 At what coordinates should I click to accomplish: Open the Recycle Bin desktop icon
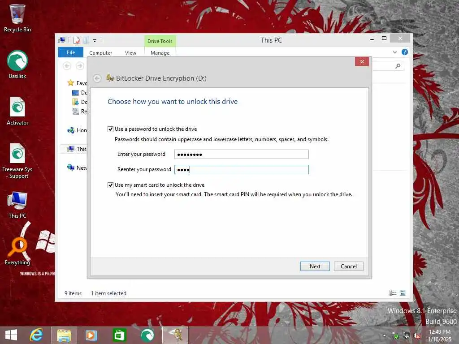[x=17, y=18]
